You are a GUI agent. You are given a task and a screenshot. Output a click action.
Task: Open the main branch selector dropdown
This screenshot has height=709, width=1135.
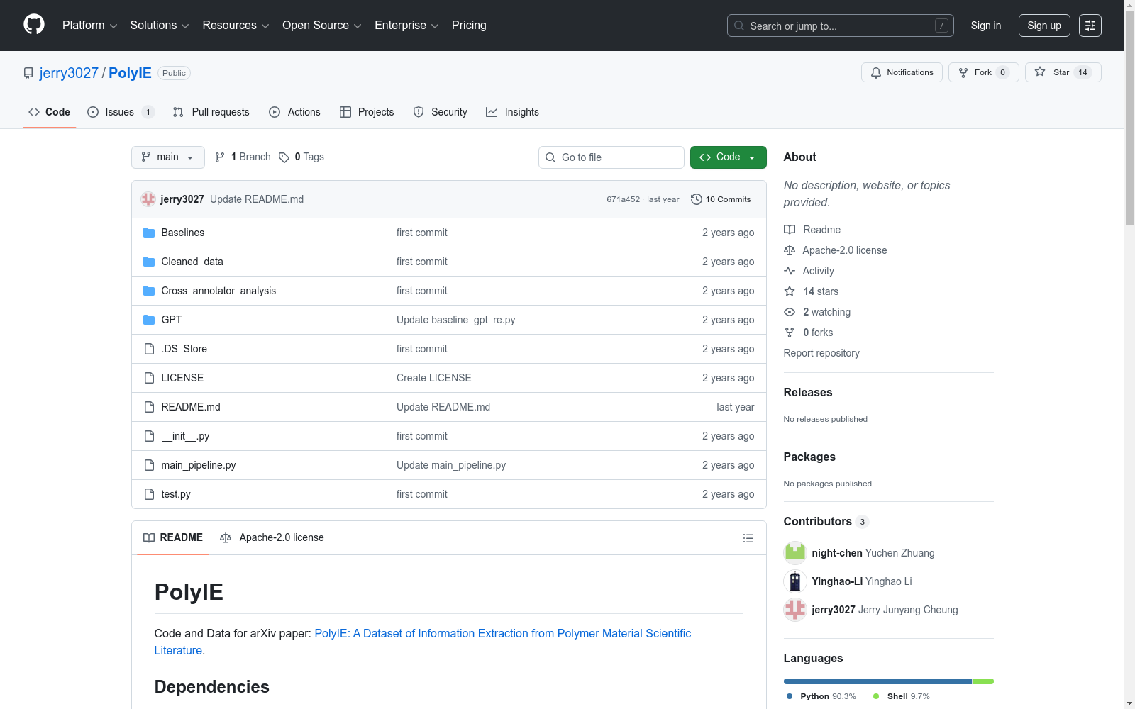(168, 157)
